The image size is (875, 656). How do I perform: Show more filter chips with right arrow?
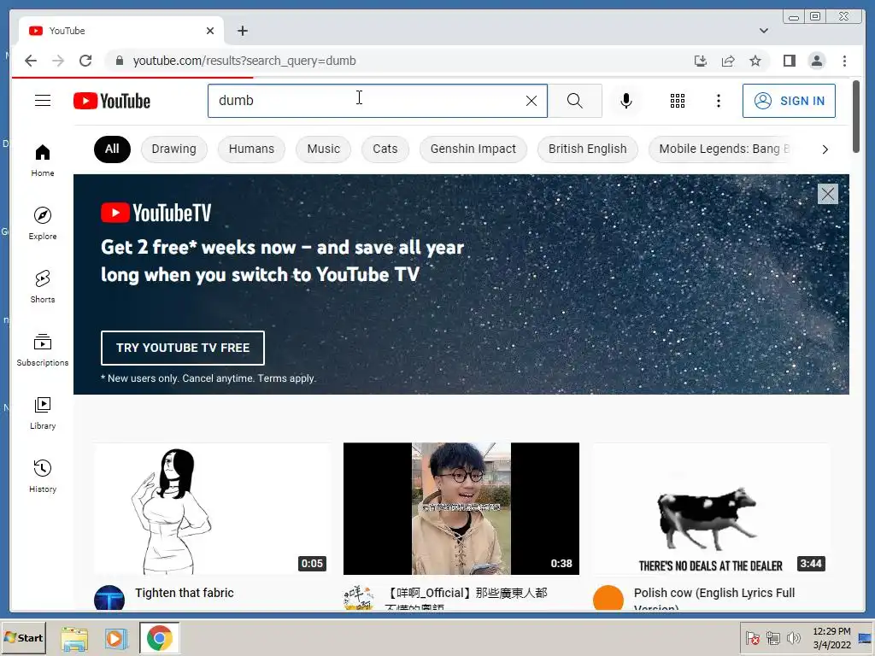[825, 149]
